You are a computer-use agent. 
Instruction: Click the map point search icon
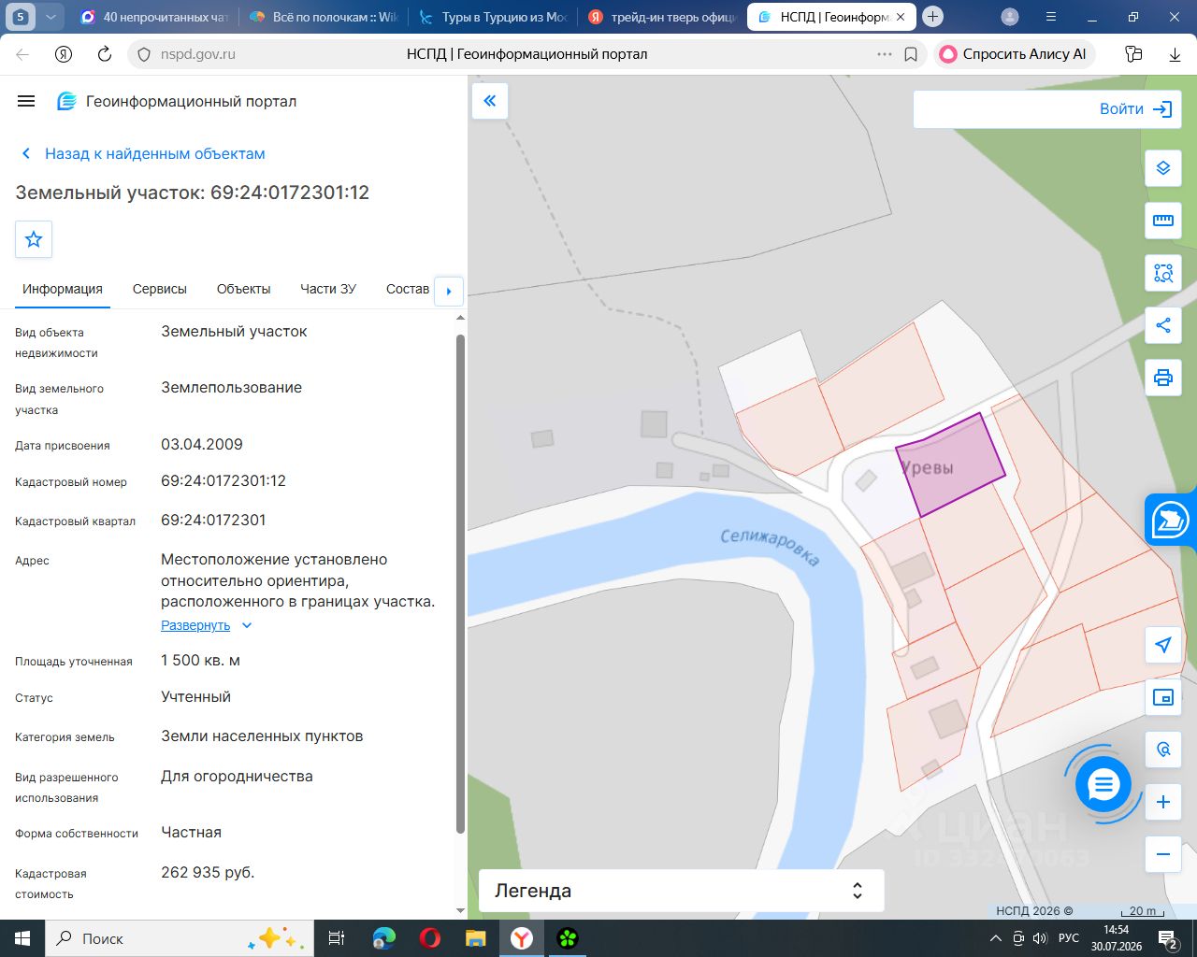tap(1163, 750)
